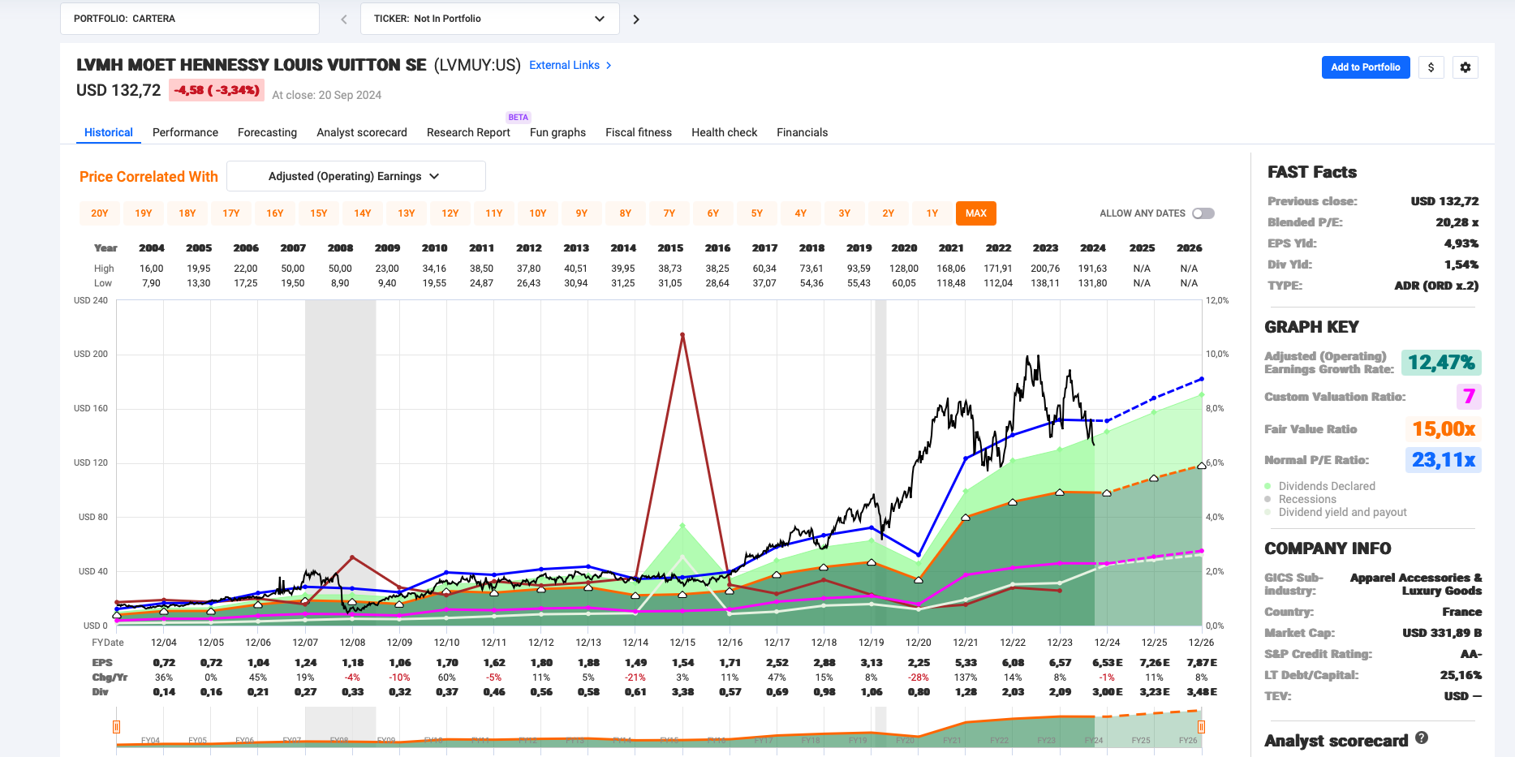
Task: Click Add to Portfolio button
Action: click(x=1366, y=67)
